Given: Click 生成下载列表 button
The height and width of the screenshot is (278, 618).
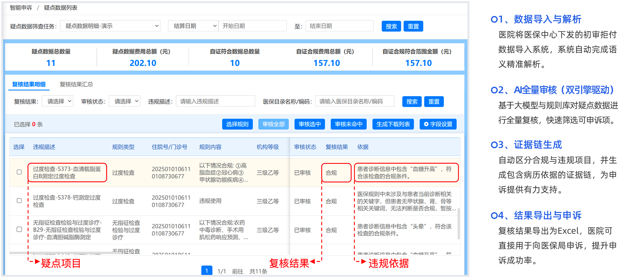Looking at the screenshot, I should [393, 124].
